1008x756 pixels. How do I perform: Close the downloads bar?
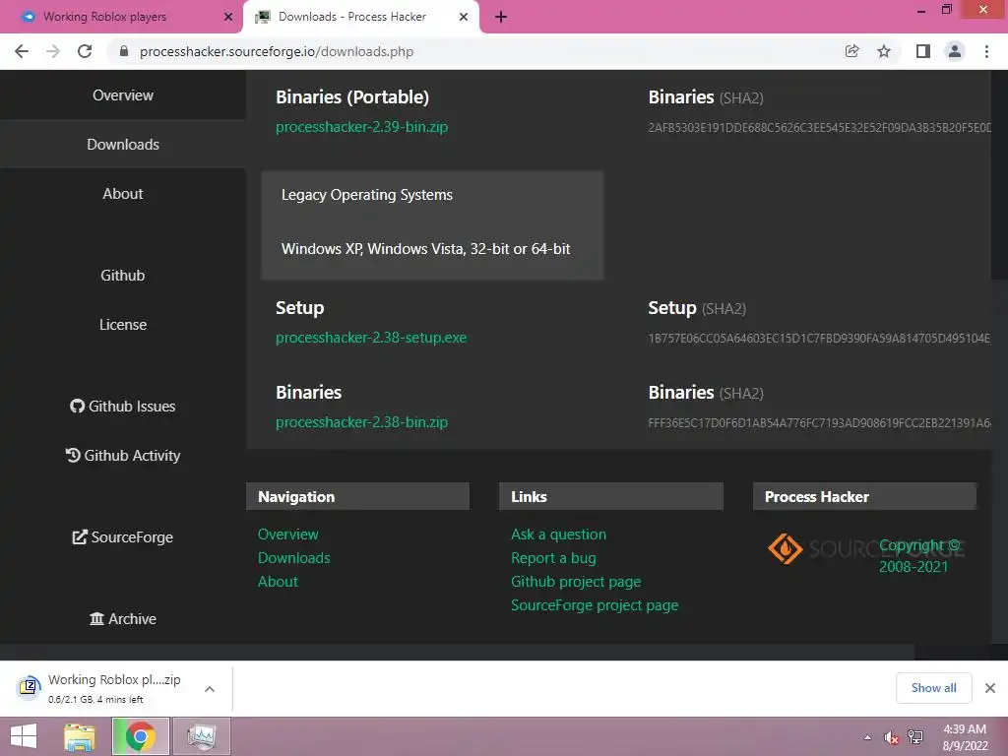pyautogui.click(x=990, y=688)
